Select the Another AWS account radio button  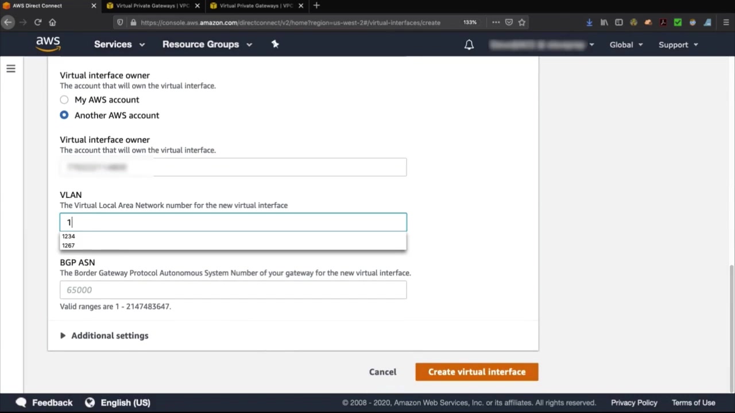point(64,115)
